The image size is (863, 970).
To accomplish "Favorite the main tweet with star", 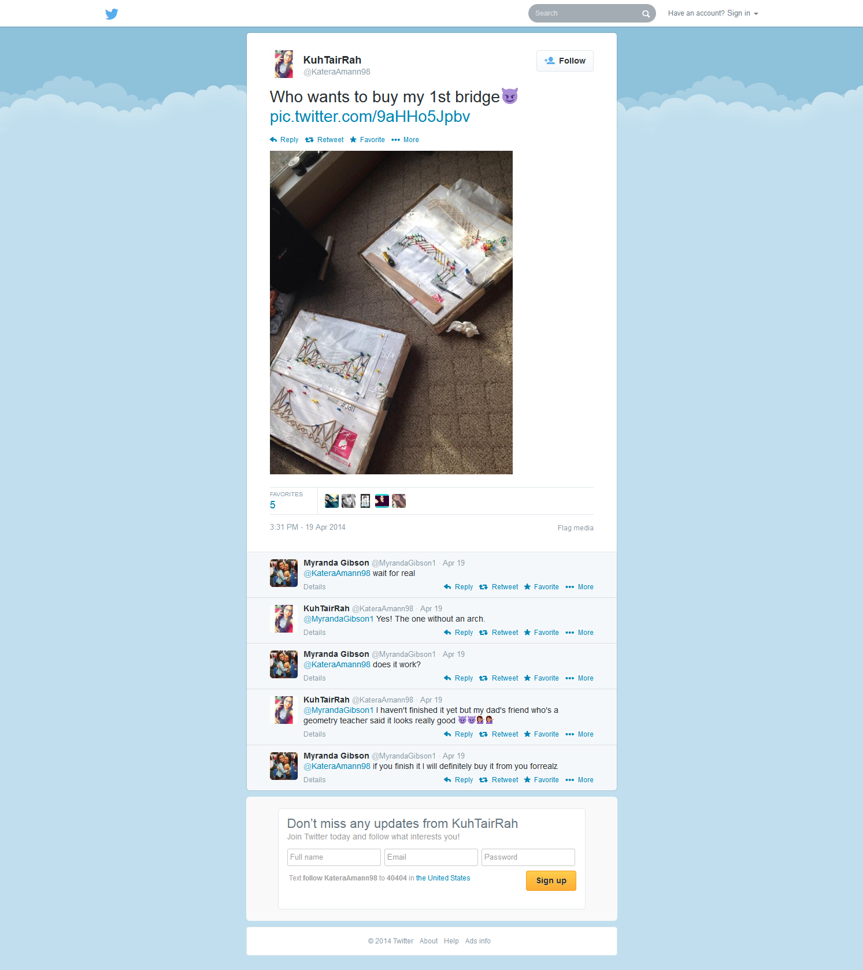I will [367, 140].
